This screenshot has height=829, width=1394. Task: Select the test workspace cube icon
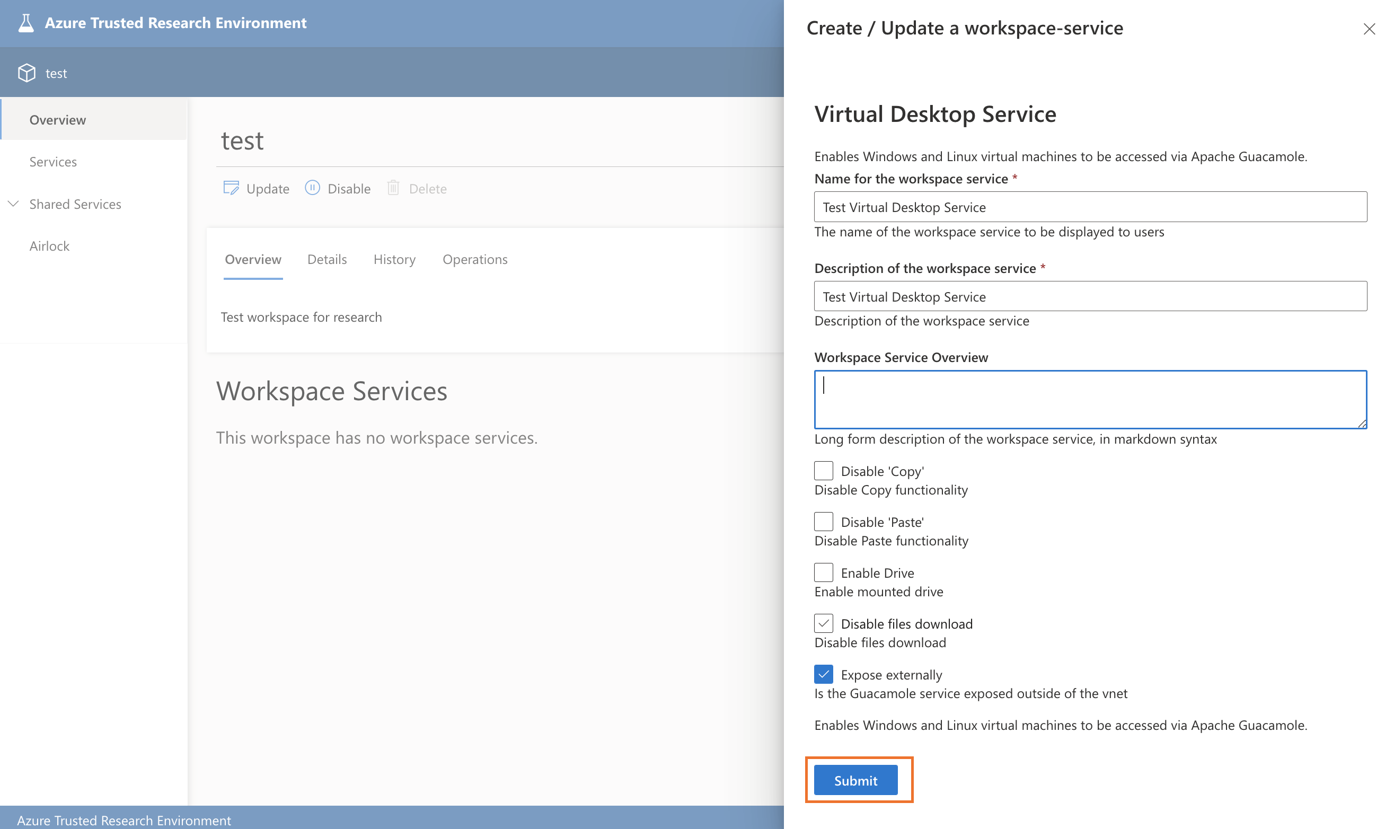click(x=27, y=73)
